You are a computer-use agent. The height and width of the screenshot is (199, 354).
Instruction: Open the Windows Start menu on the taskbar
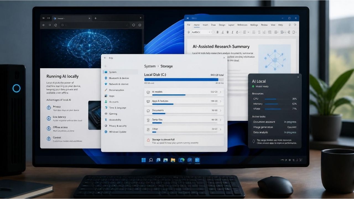click(x=144, y=160)
